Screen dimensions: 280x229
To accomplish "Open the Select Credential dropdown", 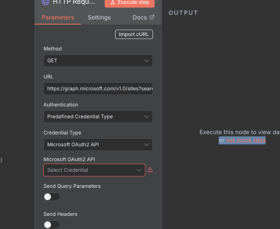I will pos(94,170).
